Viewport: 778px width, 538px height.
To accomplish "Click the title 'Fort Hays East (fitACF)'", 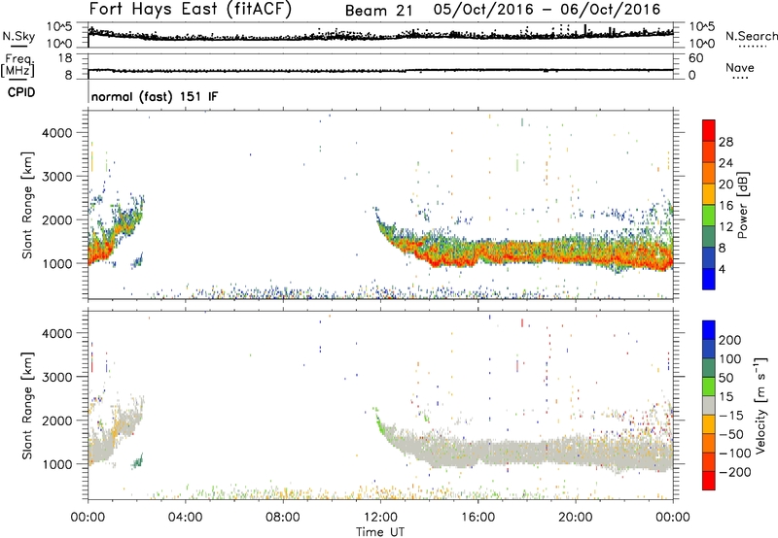I will click(x=191, y=9).
